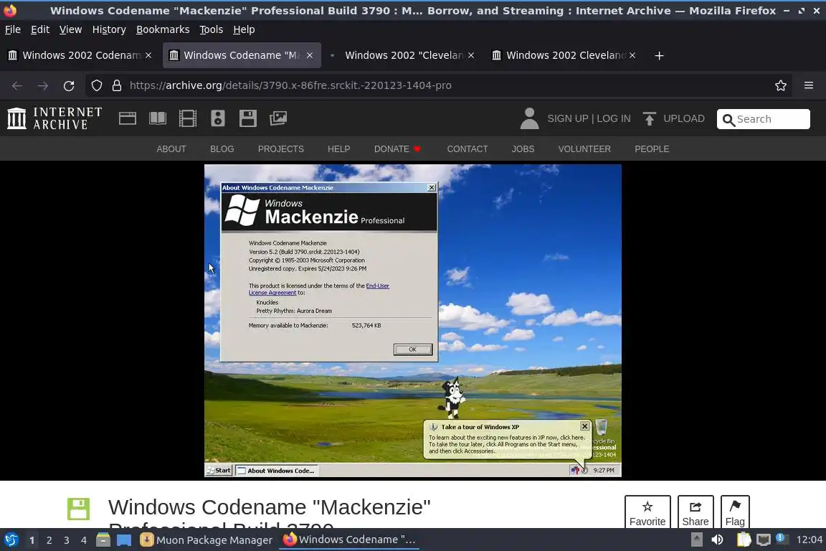Show desktop from taskbar icon
The width and height of the screenshot is (826, 551).
(124, 540)
